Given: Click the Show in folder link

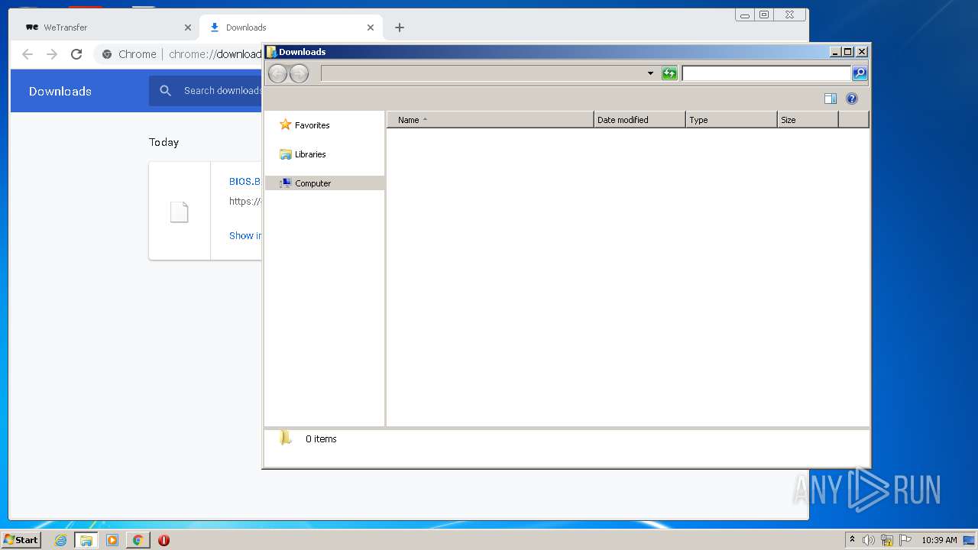Looking at the screenshot, I should coord(245,235).
